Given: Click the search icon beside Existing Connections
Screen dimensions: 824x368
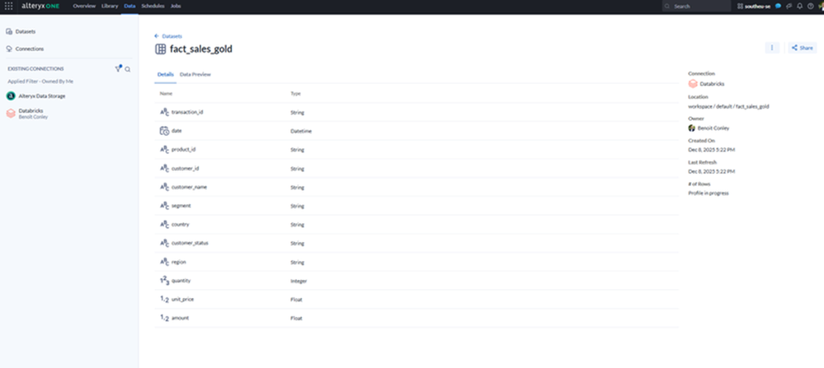Looking at the screenshot, I should point(128,69).
